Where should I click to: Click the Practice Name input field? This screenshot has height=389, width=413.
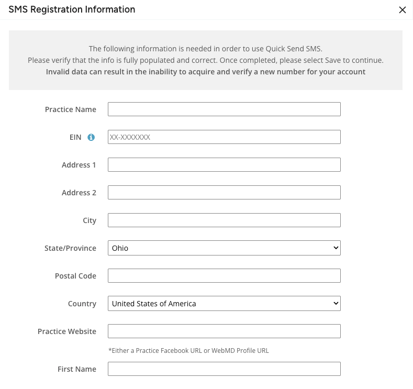224,109
